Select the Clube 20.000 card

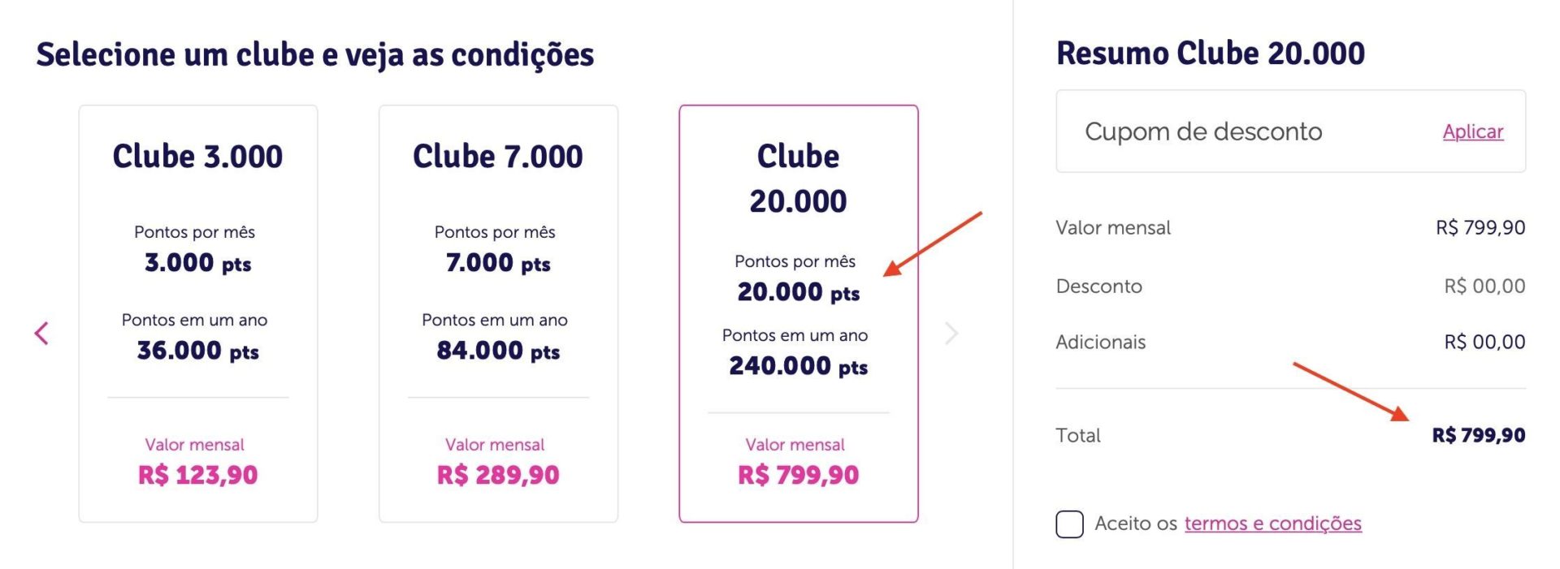tap(799, 313)
